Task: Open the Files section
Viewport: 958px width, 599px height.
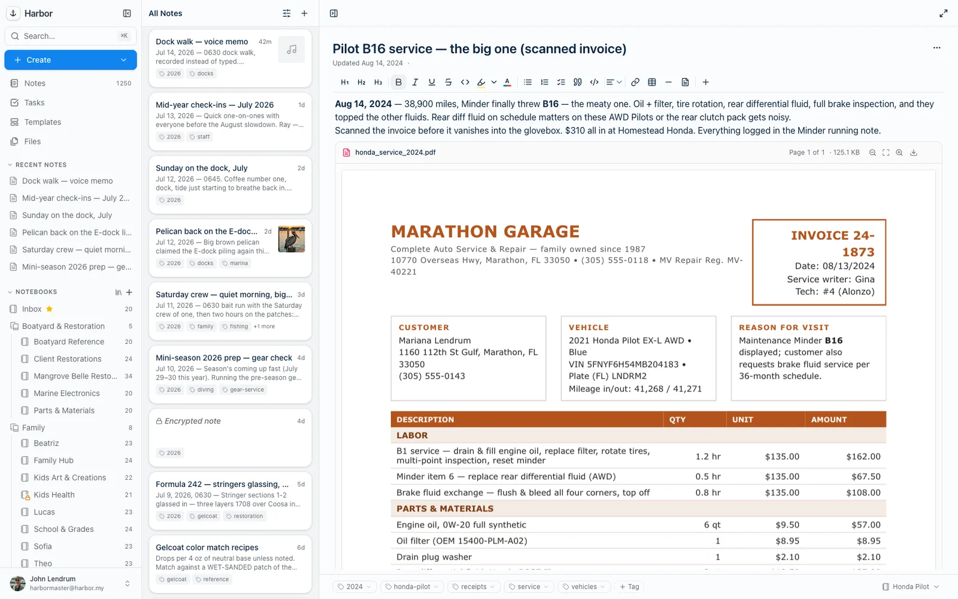Action: (71, 141)
